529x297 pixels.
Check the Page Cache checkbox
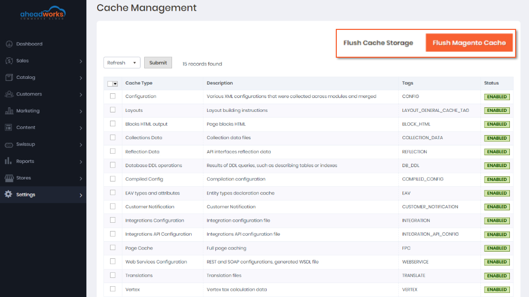click(x=113, y=247)
